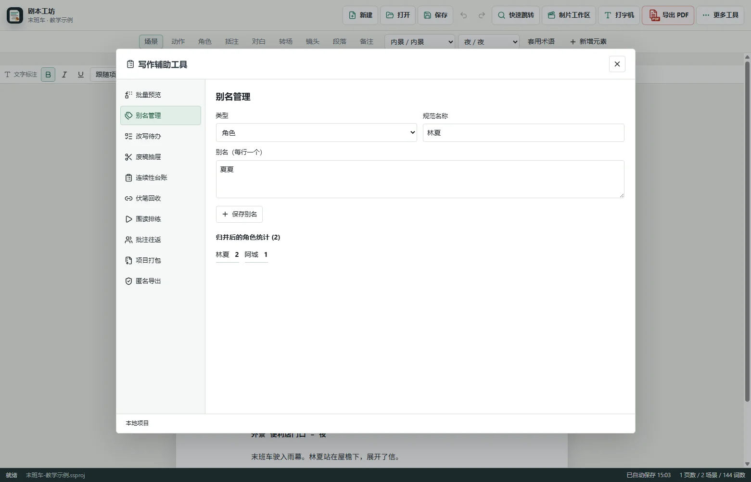
Task: Export script via 导出 PDF
Action: [x=669, y=15]
